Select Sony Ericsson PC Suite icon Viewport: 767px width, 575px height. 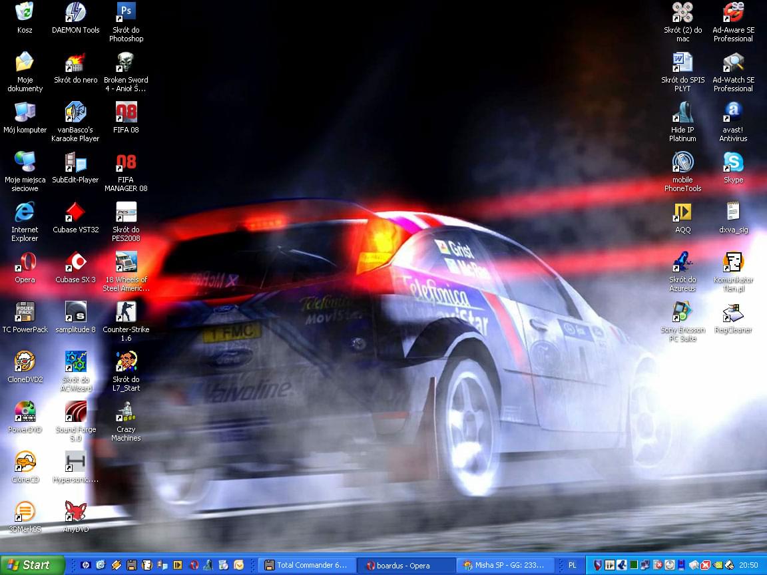682,321
